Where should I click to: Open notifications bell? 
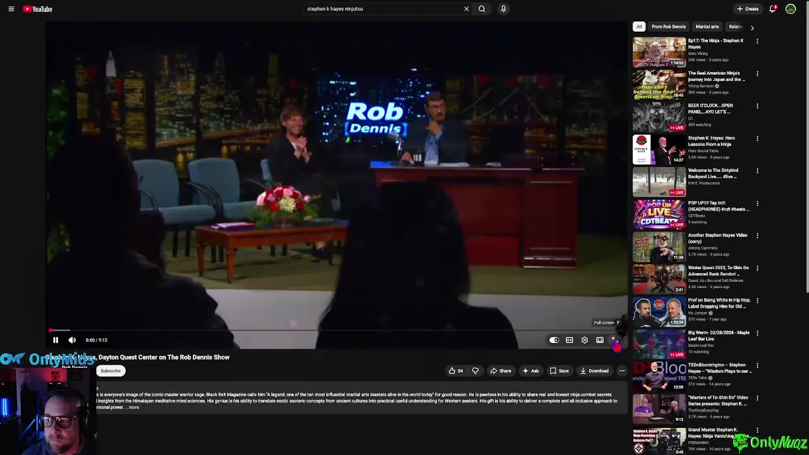click(772, 9)
